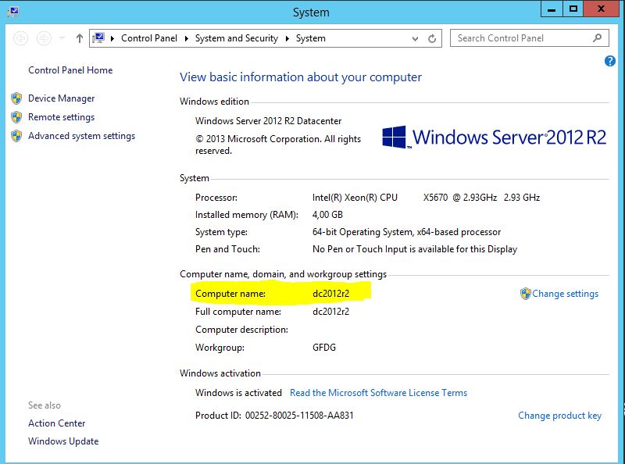Click the Windows Server 2012 R2 logo
This screenshot has width=625, height=464.
coord(494,137)
